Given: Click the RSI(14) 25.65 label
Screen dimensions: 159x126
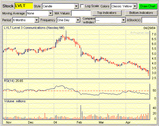Looking at the screenshot, I should pyautogui.click(x=14, y=81).
